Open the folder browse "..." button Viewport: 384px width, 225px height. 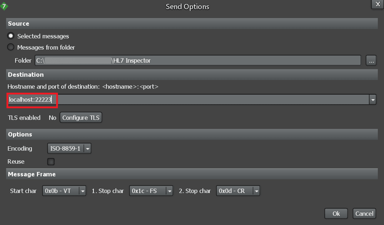pyautogui.click(x=371, y=60)
